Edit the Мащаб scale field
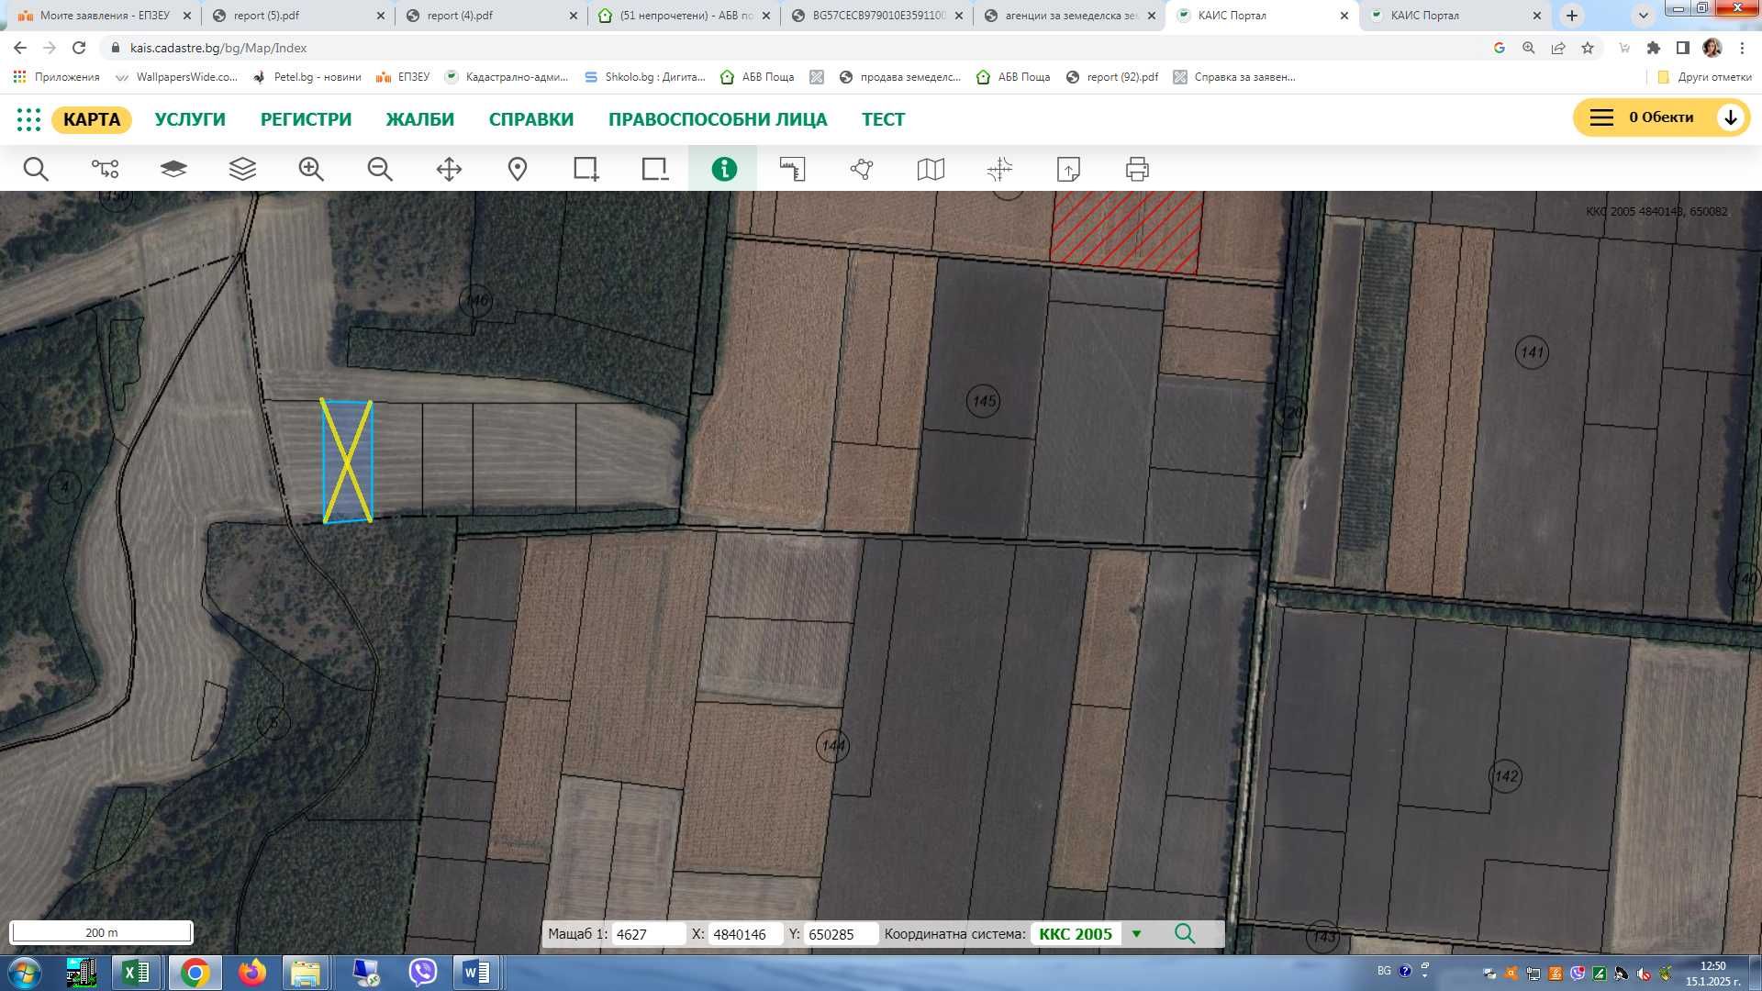This screenshot has height=991, width=1762. 649,934
